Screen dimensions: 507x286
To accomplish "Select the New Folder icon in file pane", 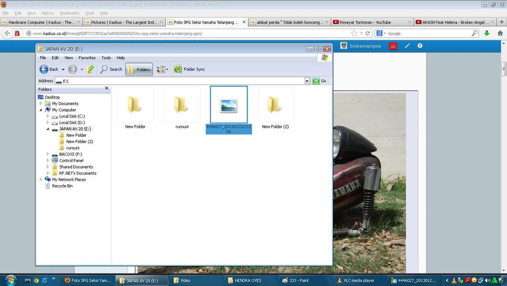I will (135, 105).
